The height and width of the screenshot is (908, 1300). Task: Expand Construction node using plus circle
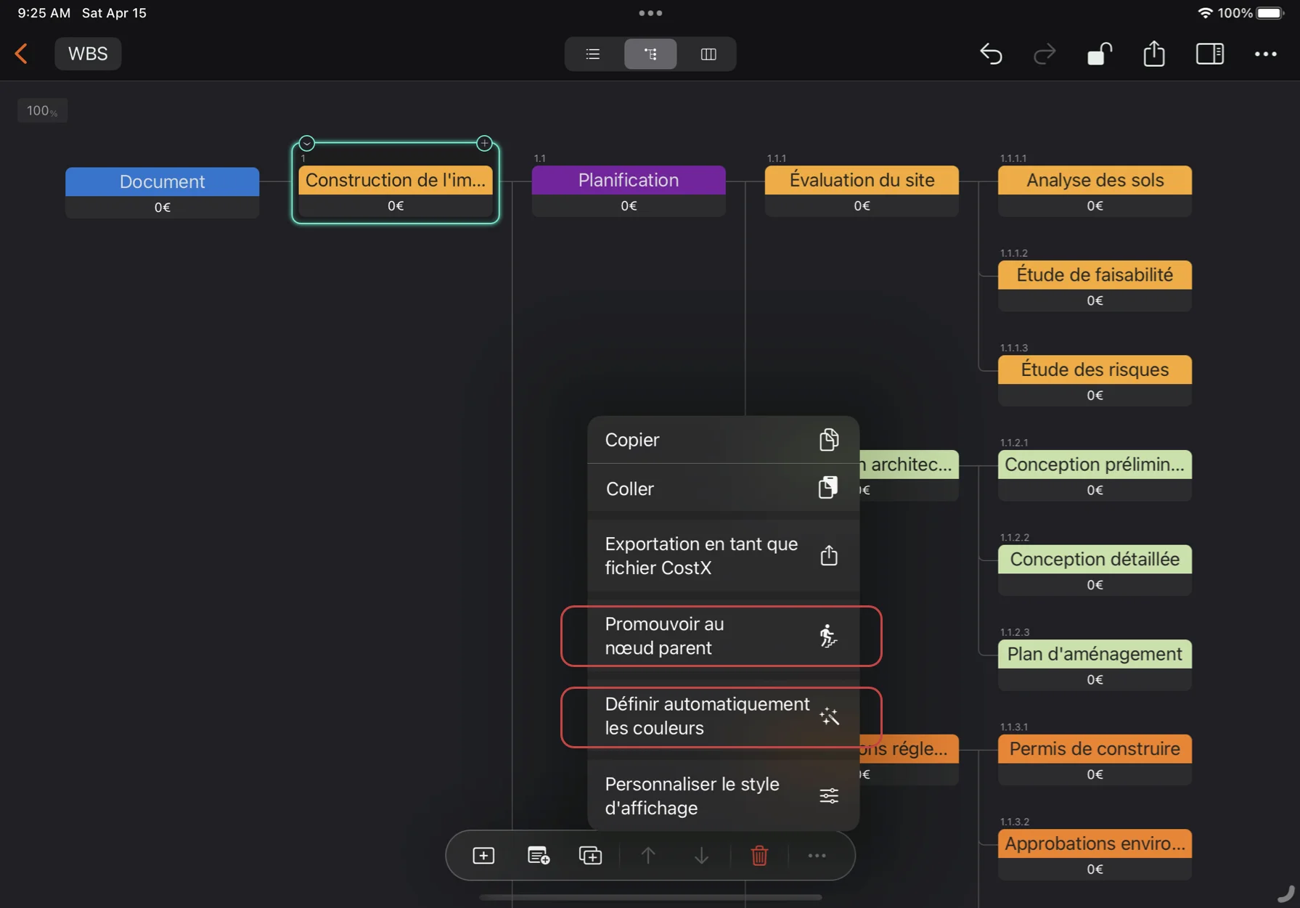(x=484, y=143)
